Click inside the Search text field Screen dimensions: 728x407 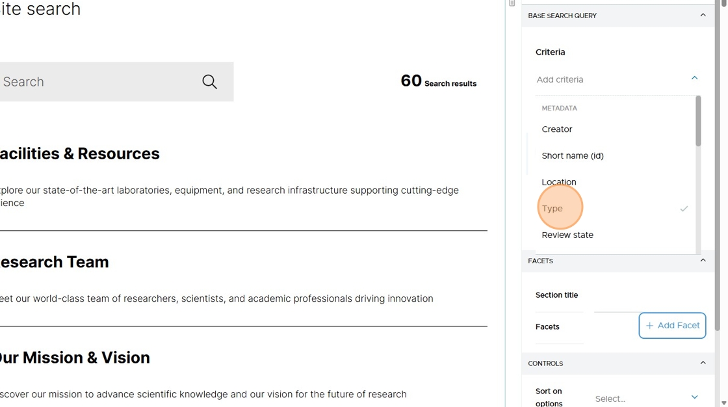[x=97, y=82]
